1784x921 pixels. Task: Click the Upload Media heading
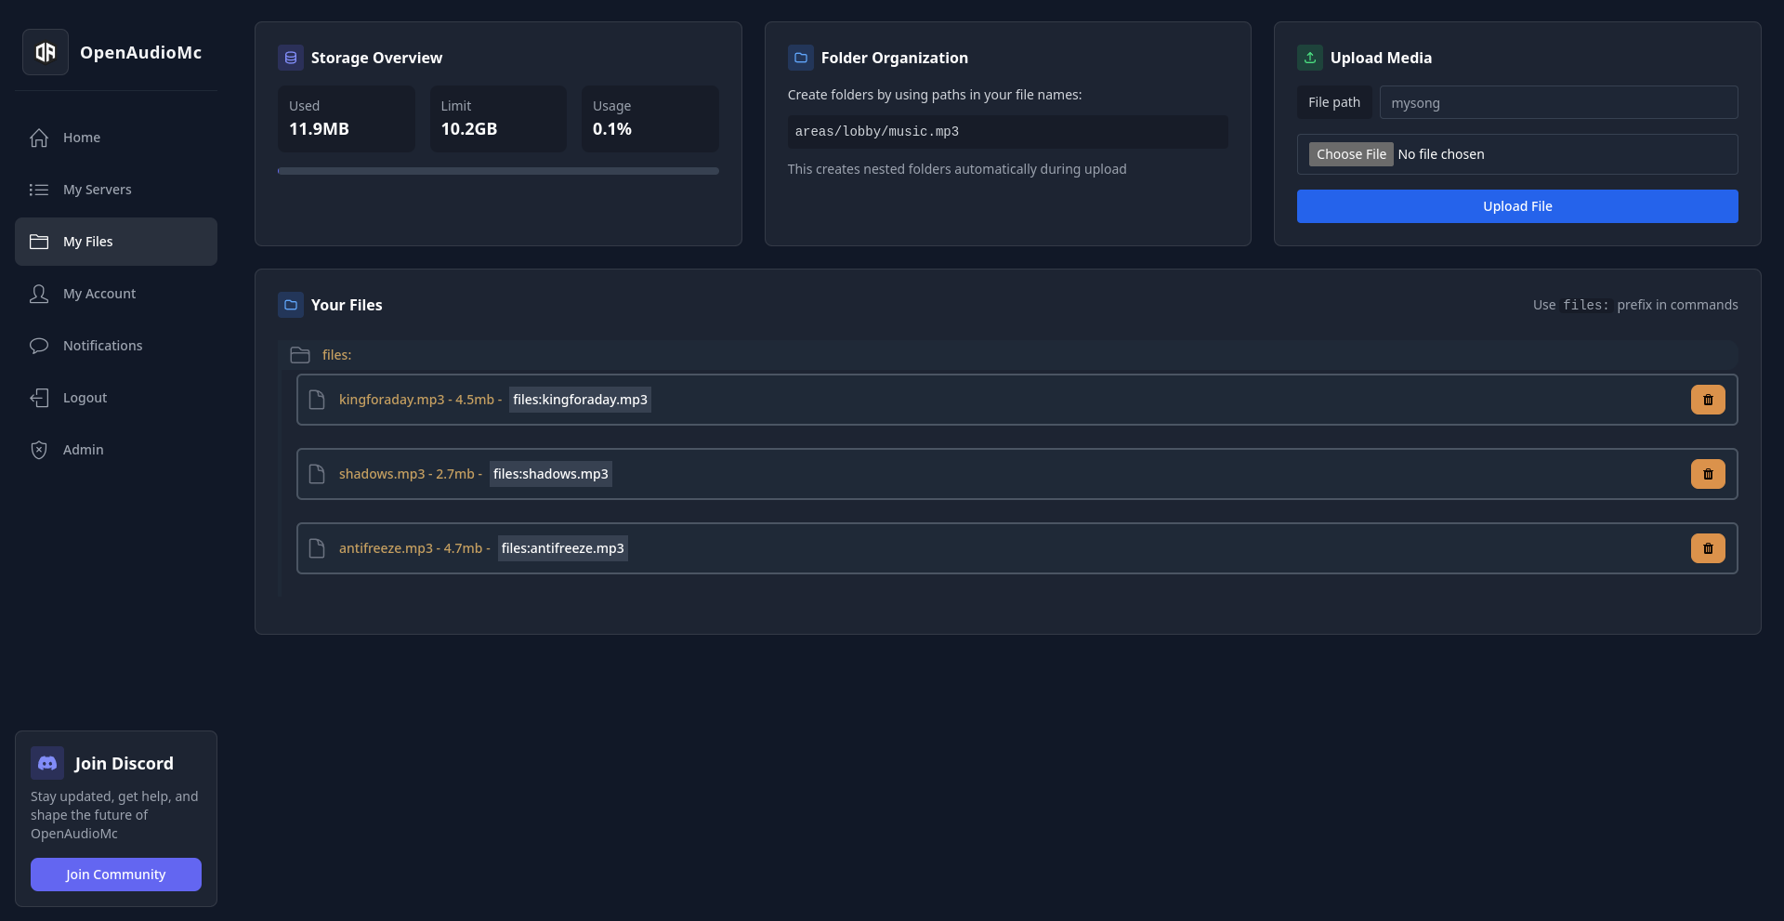(x=1381, y=58)
